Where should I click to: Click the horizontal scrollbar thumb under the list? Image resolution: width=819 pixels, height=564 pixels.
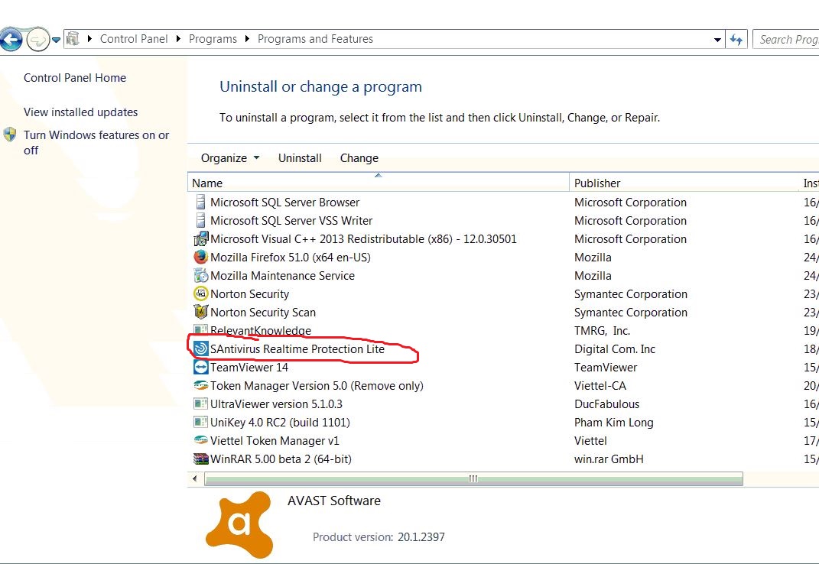[x=473, y=478]
